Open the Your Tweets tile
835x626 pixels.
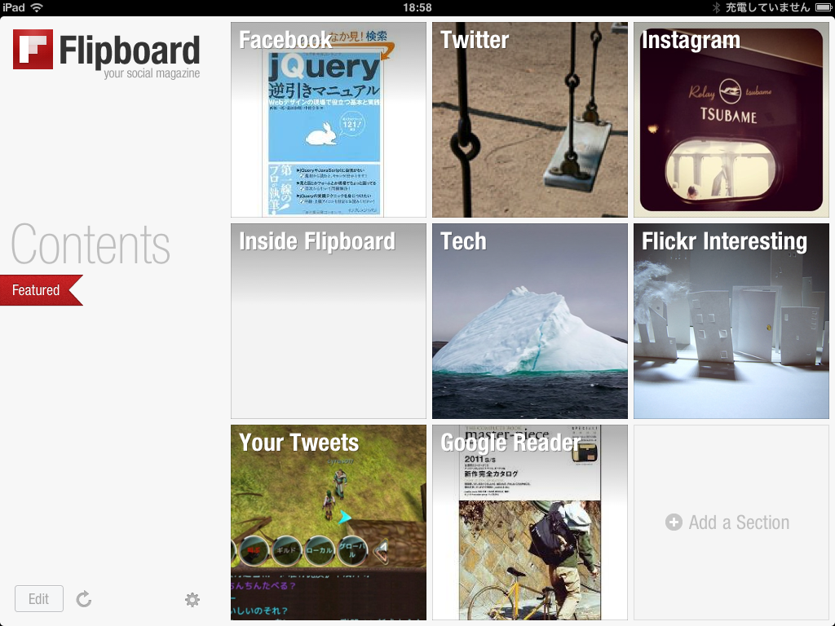[329, 522]
